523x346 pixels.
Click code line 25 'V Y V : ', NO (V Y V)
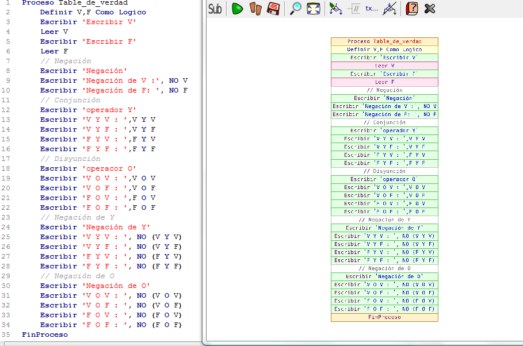(110, 237)
